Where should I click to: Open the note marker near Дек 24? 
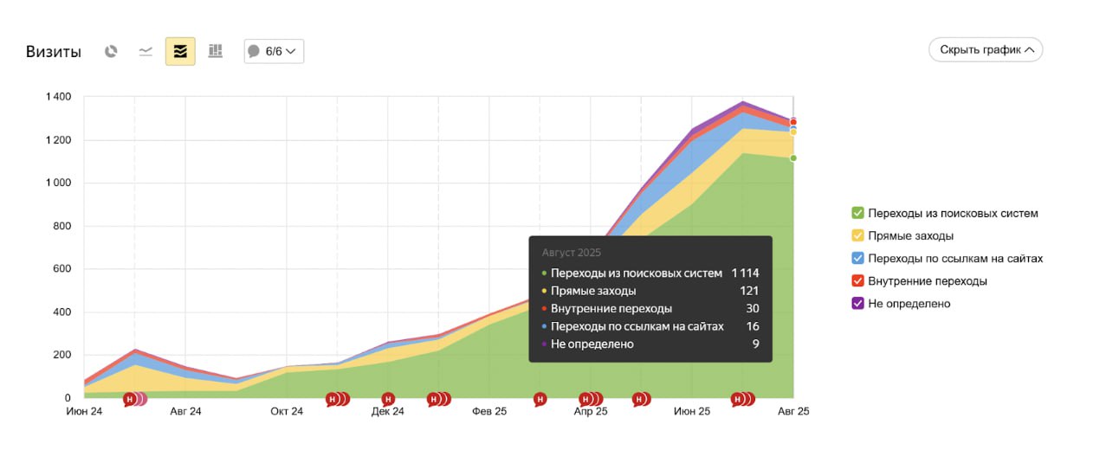coord(388,399)
